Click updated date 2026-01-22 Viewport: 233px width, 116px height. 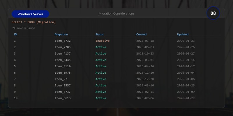[186, 98]
